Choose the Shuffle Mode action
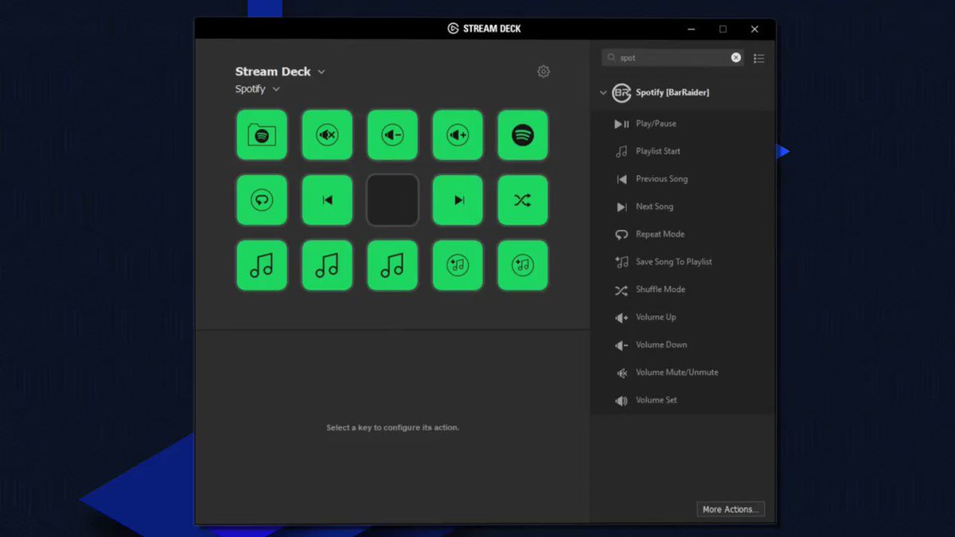The image size is (955, 537). (x=682, y=290)
